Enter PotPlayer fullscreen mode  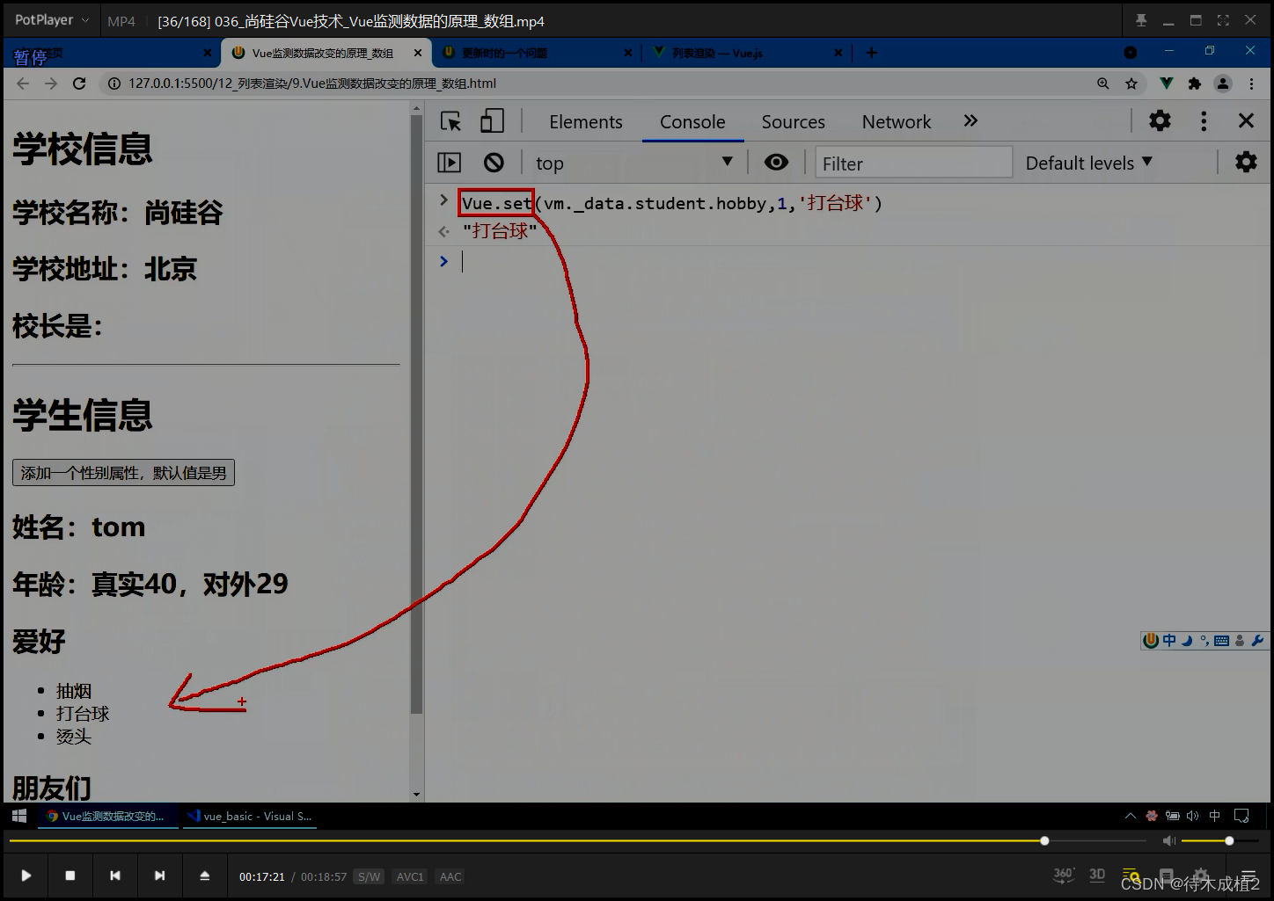pyautogui.click(x=1223, y=20)
